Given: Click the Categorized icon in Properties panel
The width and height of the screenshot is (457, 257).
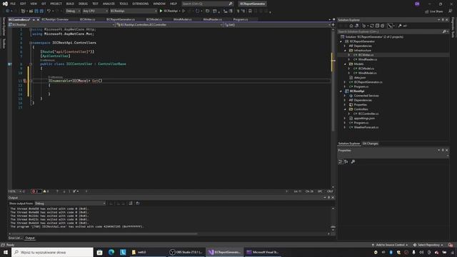Looking at the screenshot, I should pos(341,162).
